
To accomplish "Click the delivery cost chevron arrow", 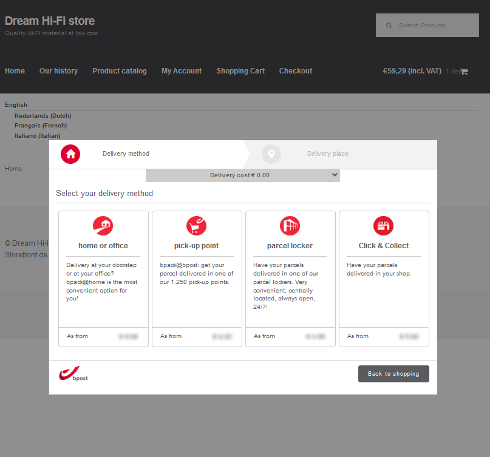I will click(334, 175).
